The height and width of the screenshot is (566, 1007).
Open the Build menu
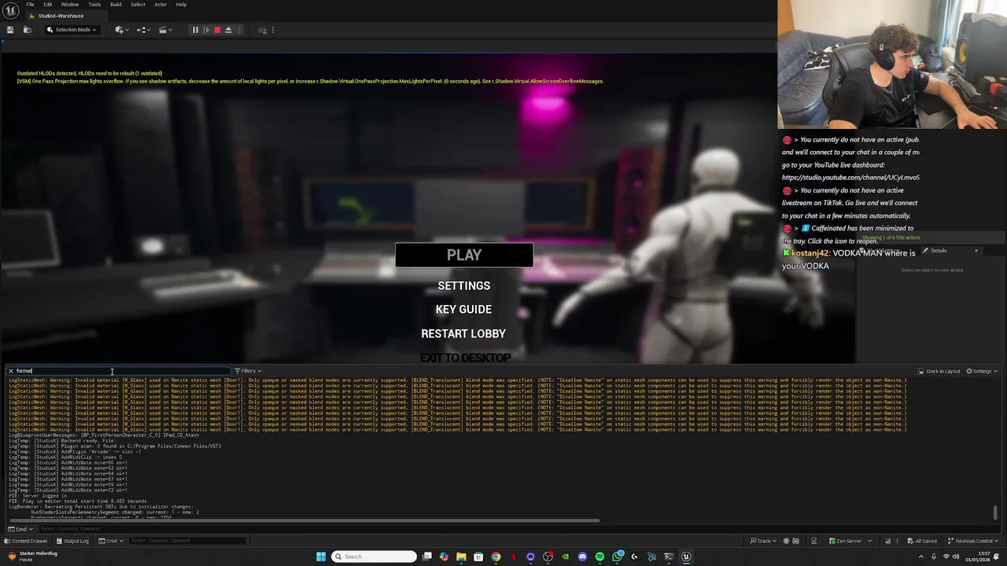click(x=116, y=5)
